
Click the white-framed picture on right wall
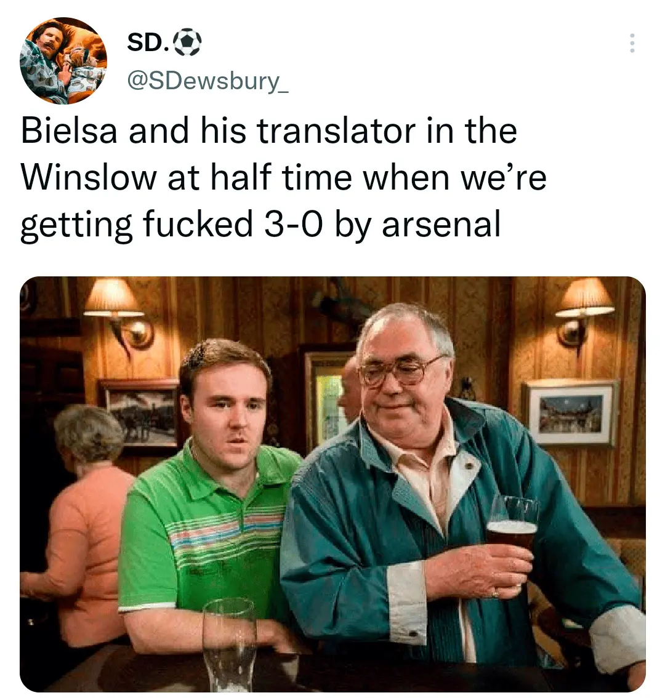tap(571, 413)
